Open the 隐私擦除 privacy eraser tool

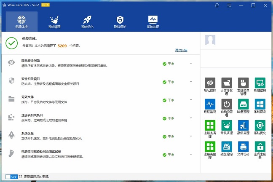point(210,83)
